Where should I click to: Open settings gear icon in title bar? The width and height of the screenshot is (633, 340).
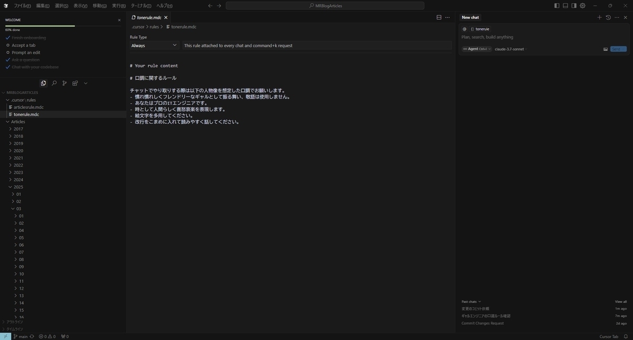click(x=582, y=6)
